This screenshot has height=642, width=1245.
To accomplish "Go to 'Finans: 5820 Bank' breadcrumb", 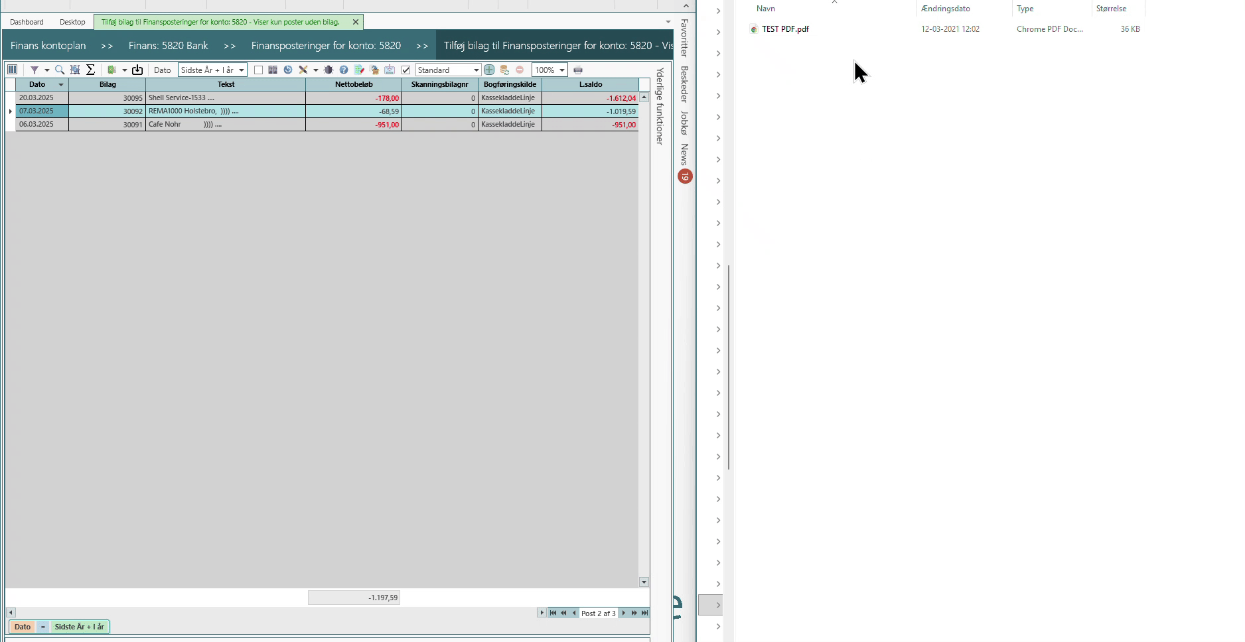I will click(168, 46).
